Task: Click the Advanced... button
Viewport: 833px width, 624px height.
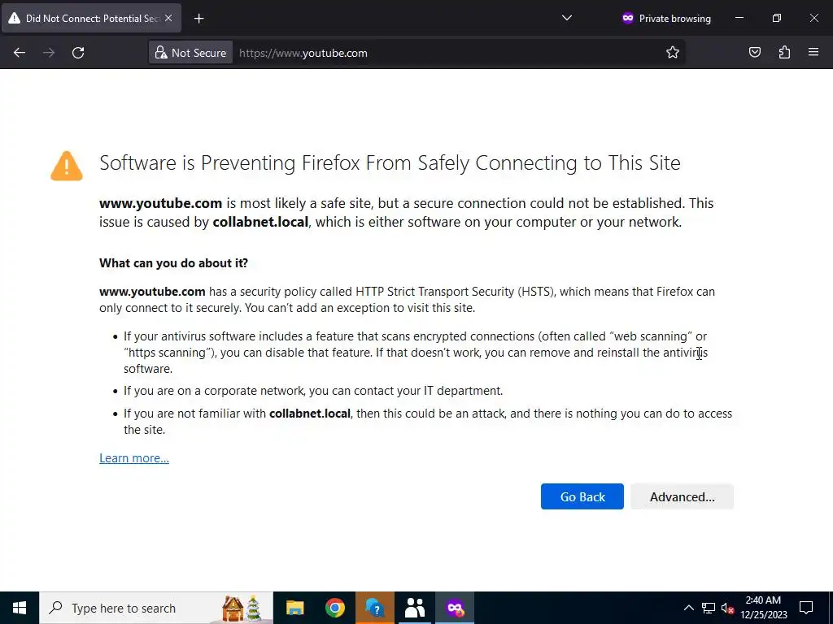Action: (682, 496)
